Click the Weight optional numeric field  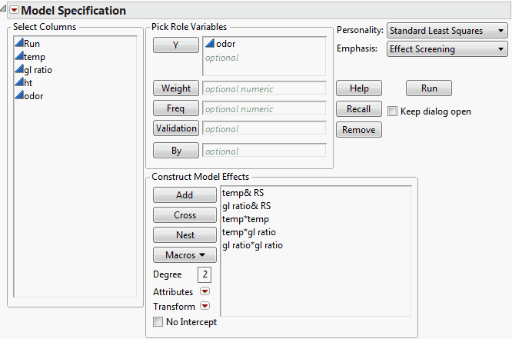(264, 88)
